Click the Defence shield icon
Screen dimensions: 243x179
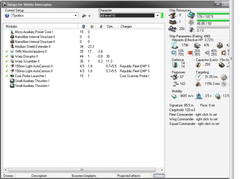tap(175, 65)
